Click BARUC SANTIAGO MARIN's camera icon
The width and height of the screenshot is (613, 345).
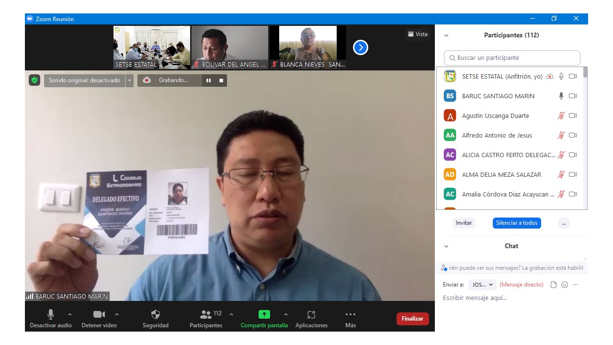573,96
